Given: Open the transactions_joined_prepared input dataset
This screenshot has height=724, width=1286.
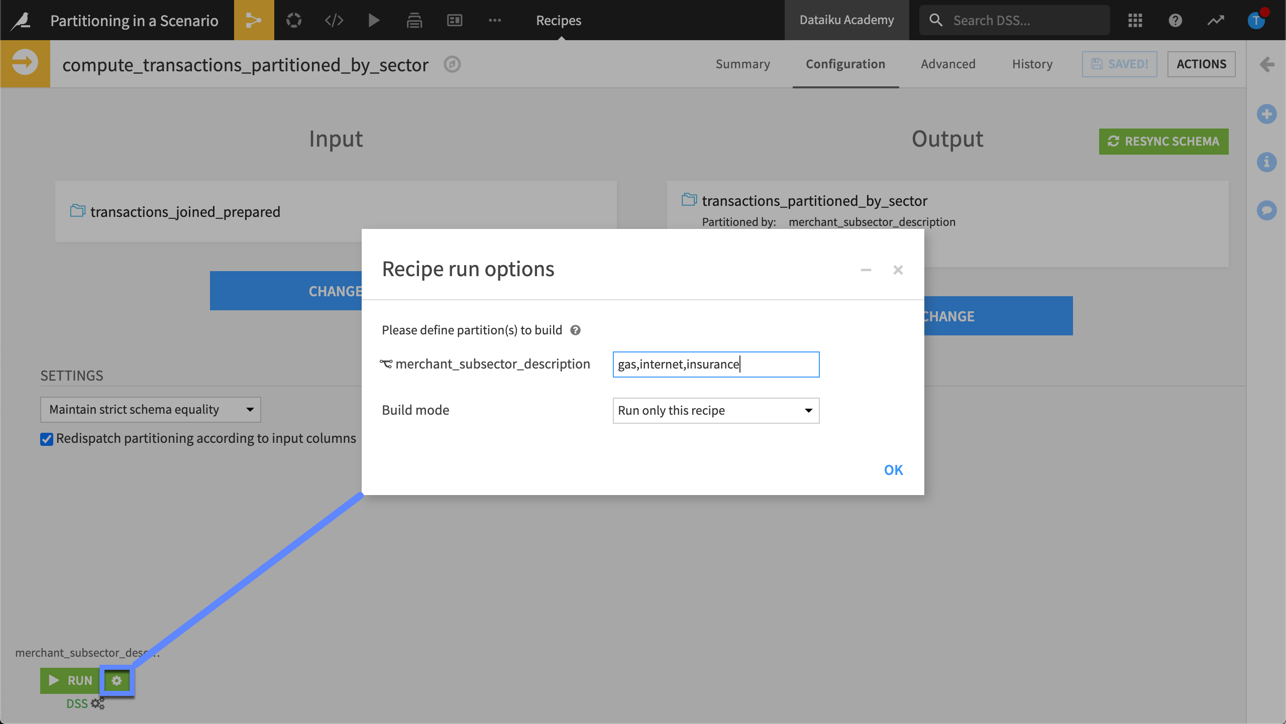Looking at the screenshot, I should coord(185,212).
